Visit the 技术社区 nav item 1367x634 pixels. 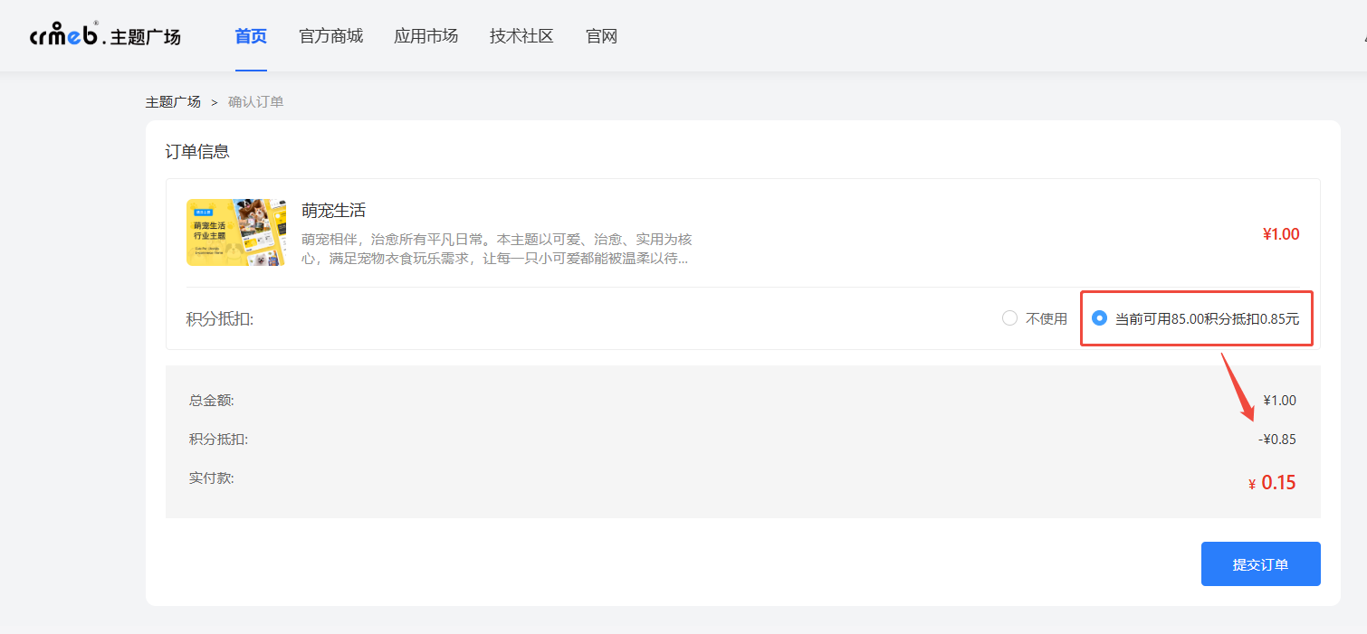tap(521, 36)
